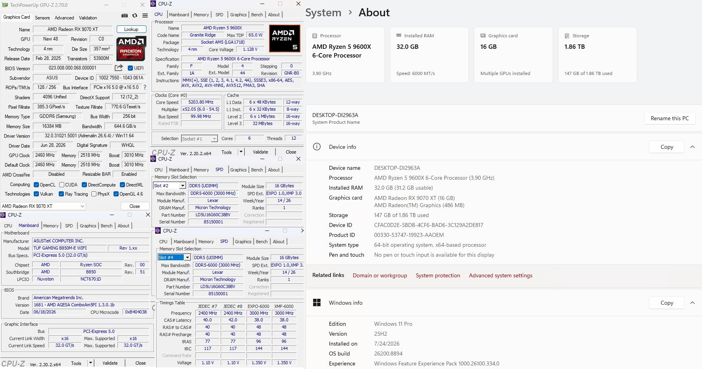Copy the Windows info details
This screenshot has height=369, width=702.
[667, 303]
